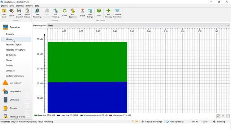The width and height of the screenshot is (231, 130).
Task: Add a bookmark
Action: pyautogui.click(x=73, y=13)
